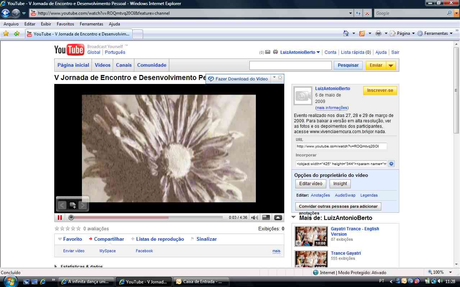Mute the video volume speaker icon

click(255, 217)
